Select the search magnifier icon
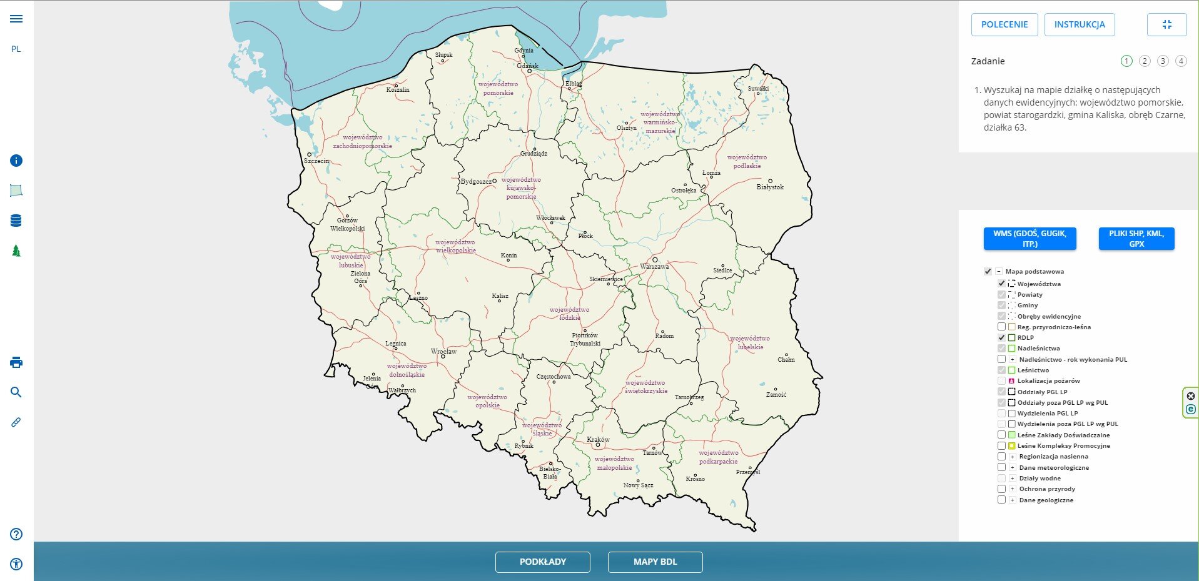Viewport: 1199px width, 581px height. [16, 392]
